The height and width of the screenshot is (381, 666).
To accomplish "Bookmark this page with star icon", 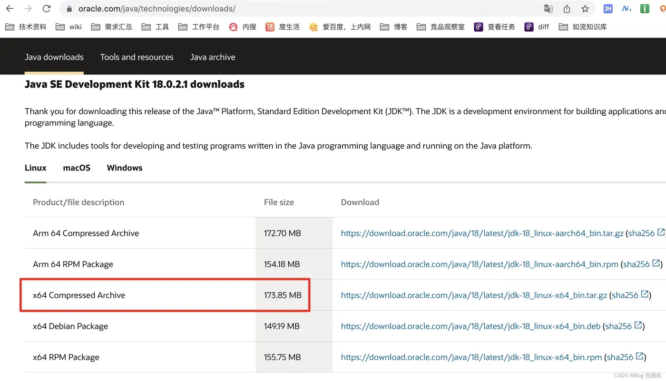I will point(585,9).
